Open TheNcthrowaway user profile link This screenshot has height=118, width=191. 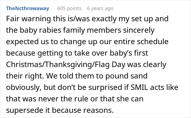pos(28,8)
